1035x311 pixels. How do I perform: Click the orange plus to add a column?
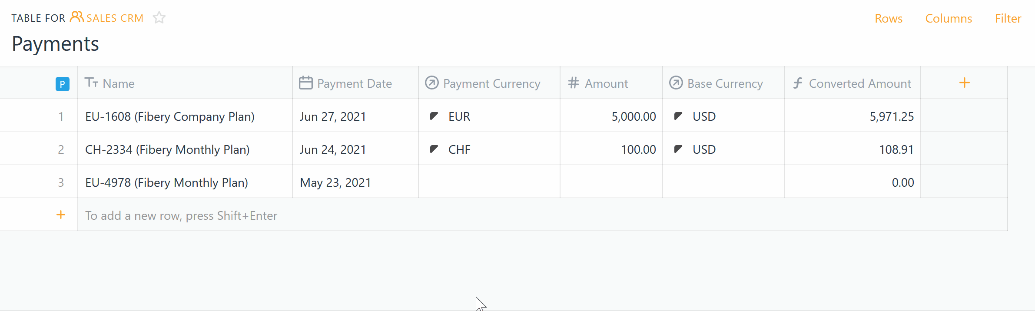(x=964, y=83)
